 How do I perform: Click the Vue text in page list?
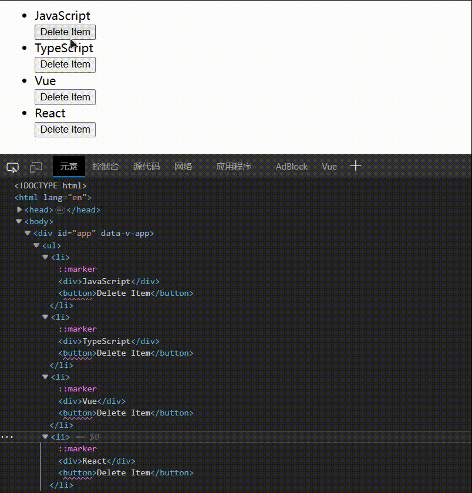click(45, 81)
